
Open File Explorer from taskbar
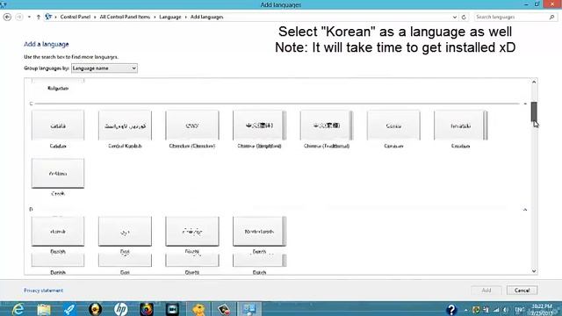(x=44, y=309)
